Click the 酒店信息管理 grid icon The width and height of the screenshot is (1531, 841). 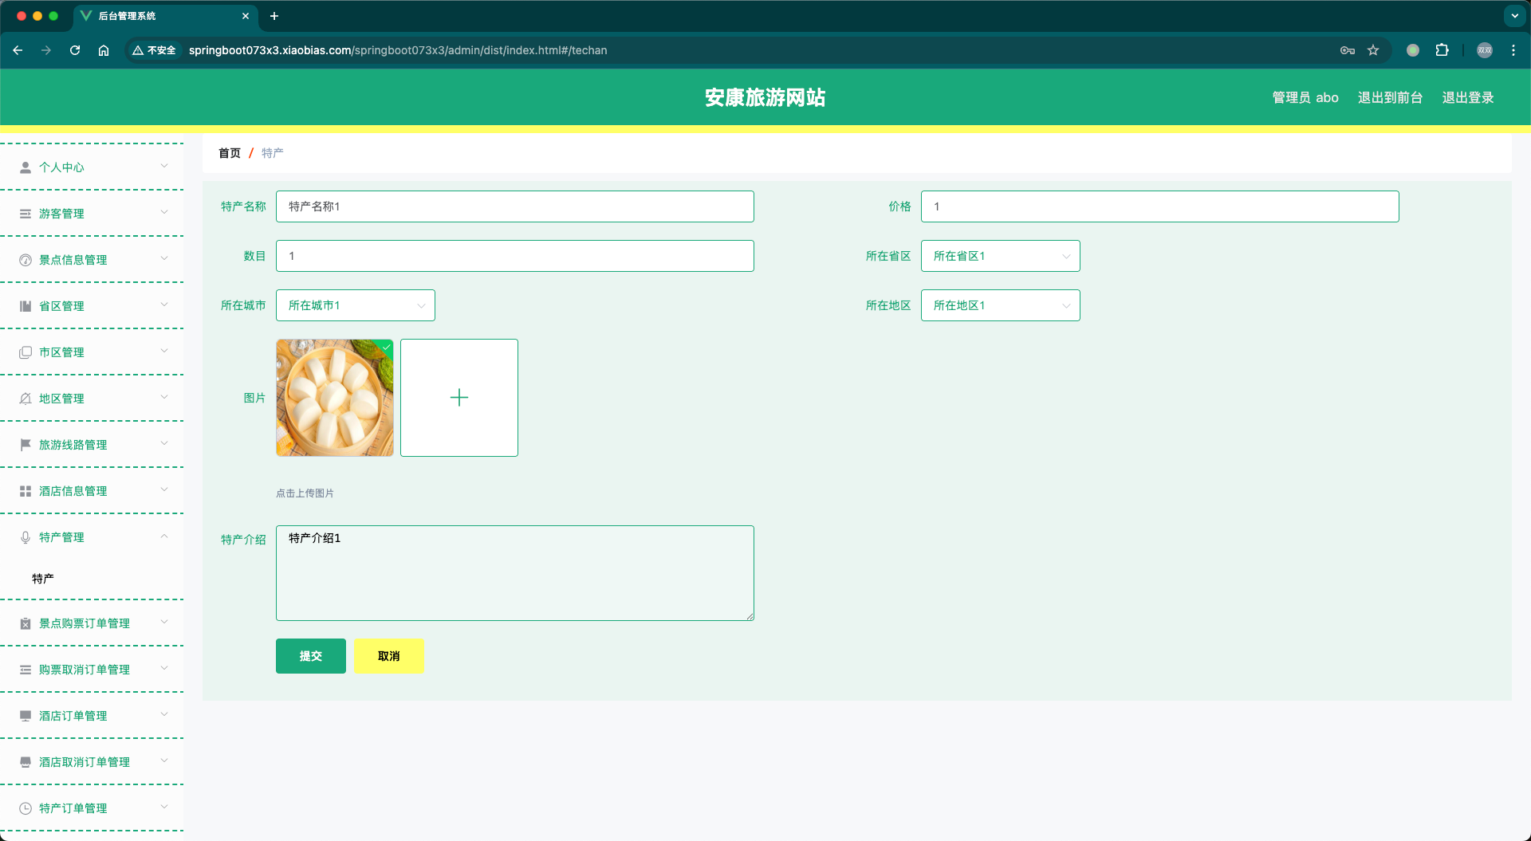[26, 491]
